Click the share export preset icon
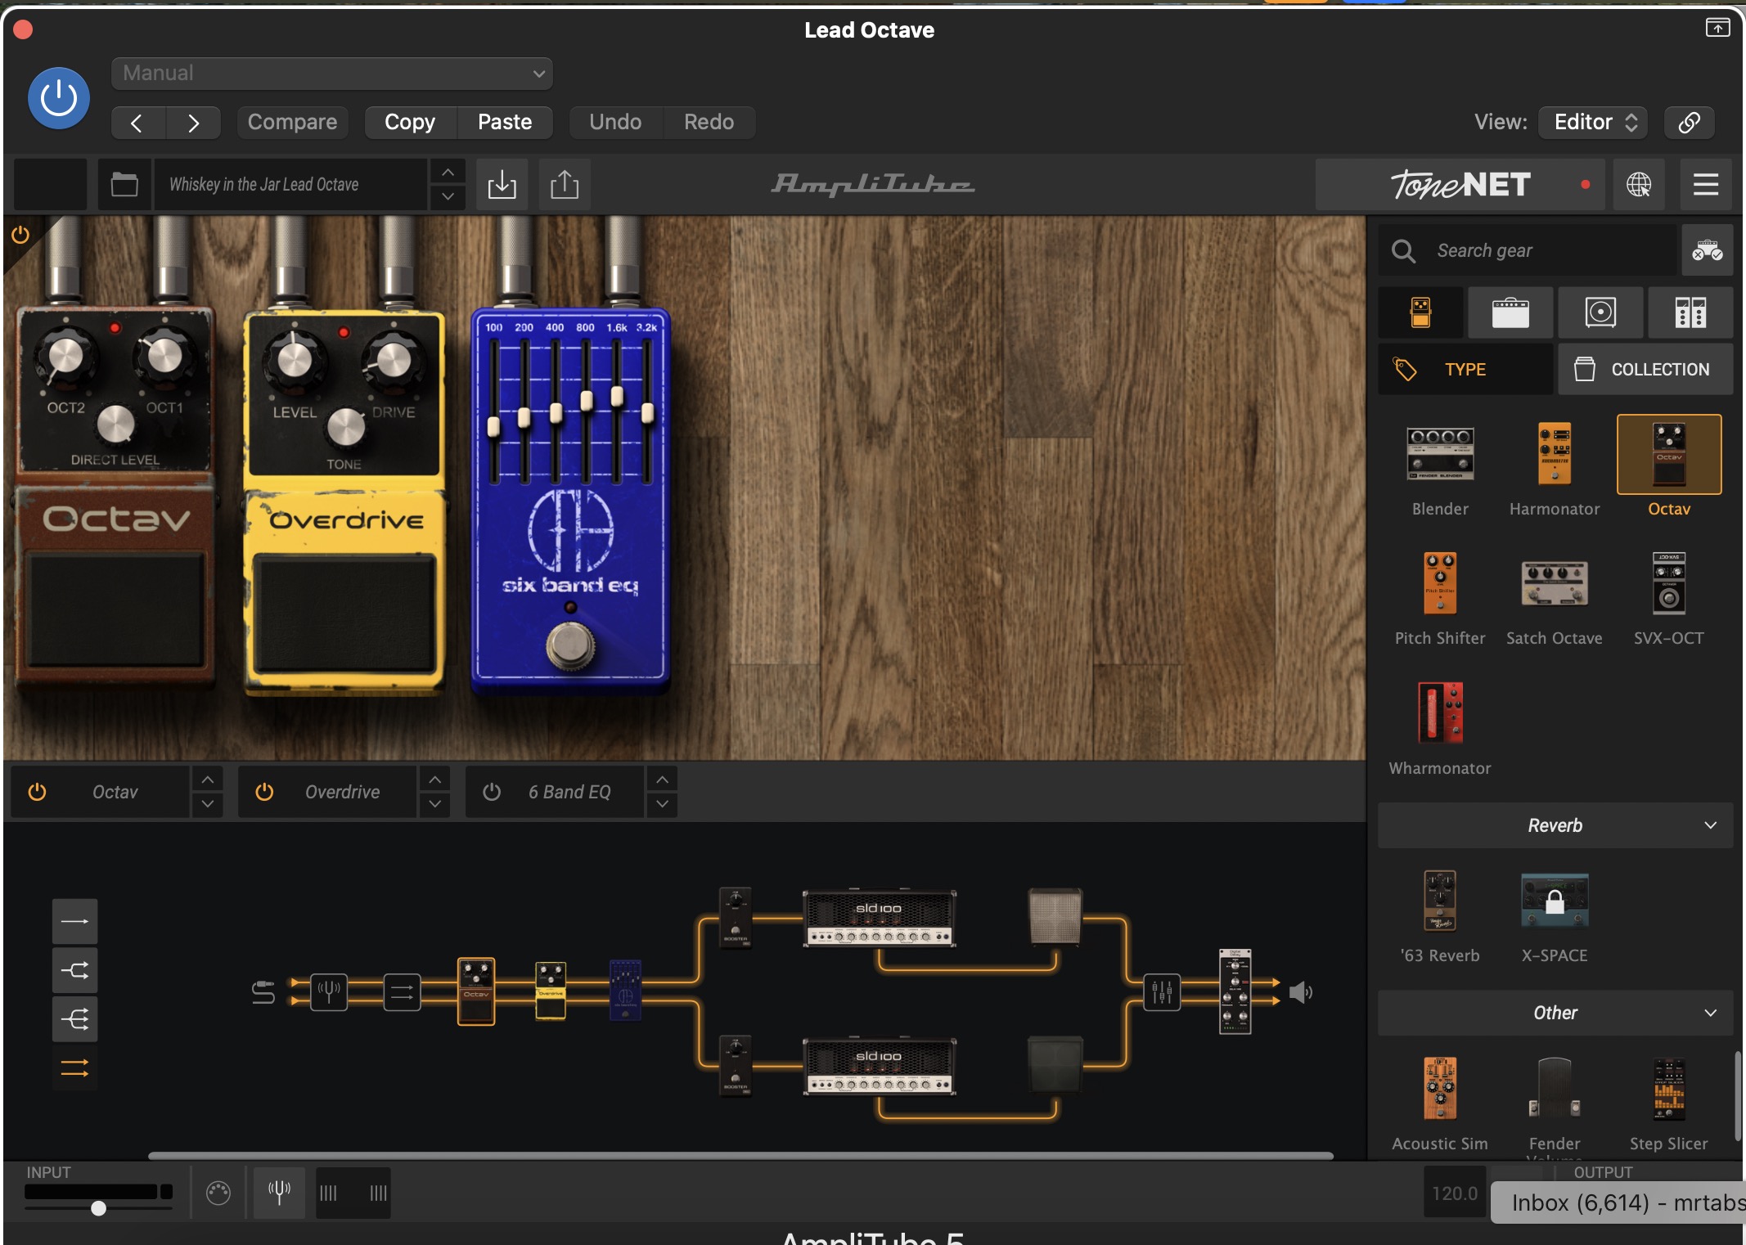Image resolution: width=1746 pixels, height=1245 pixels. 565,185
